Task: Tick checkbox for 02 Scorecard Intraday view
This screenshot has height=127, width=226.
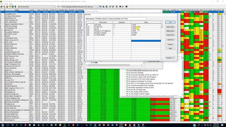Action: [127, 73]
